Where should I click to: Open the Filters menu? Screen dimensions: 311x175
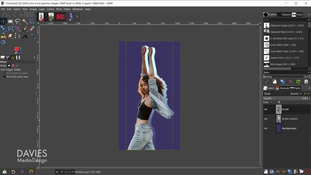coord(67,9)
